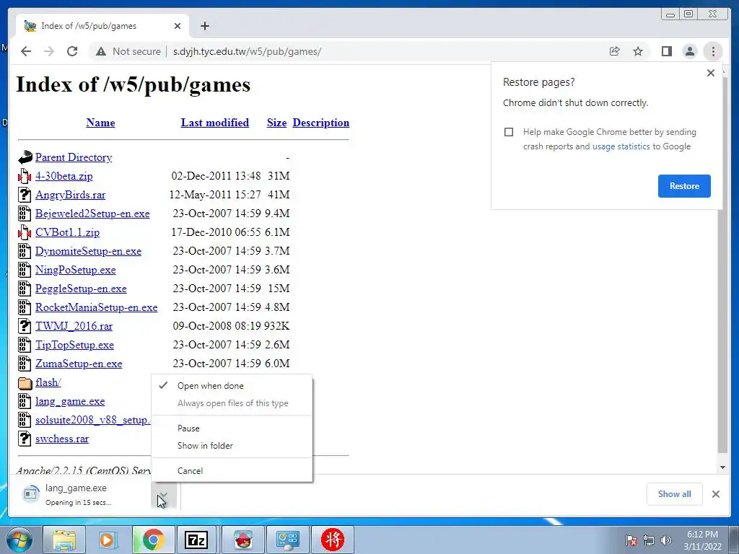Open media player from taskbar

(108, 540)
